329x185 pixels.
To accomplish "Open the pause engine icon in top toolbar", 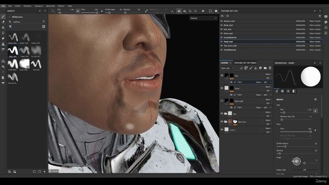I will (x=203, y=11).
